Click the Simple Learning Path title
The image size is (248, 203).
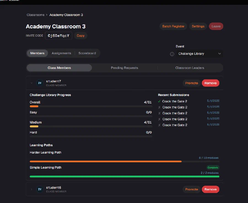45,168
